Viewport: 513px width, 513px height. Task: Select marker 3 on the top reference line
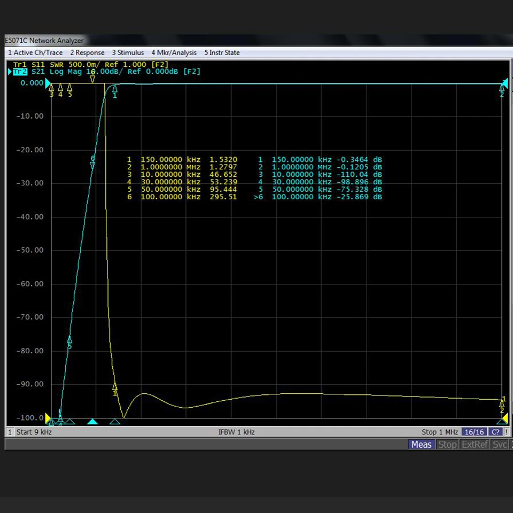click(51, 91)
